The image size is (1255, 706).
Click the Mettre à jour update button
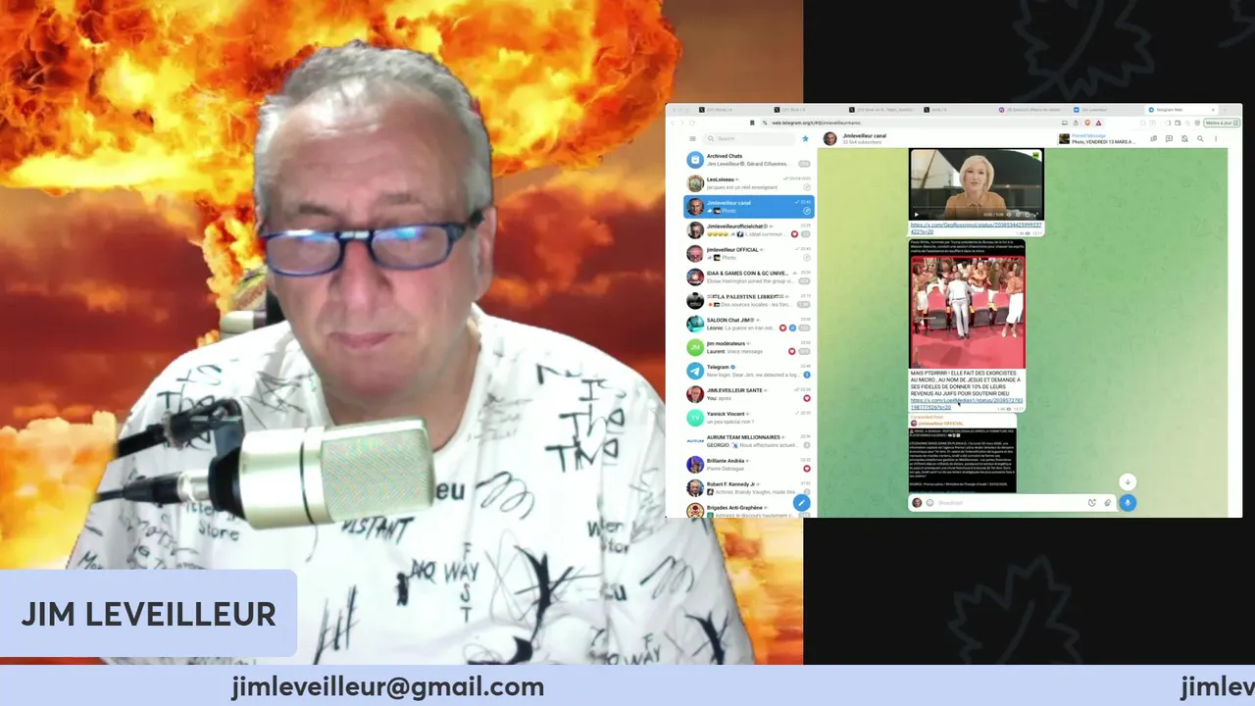coord(1220,123)
